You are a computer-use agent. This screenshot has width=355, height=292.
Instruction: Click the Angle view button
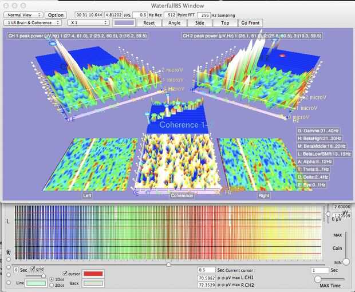pyautogui.click(x=174, y=23)
